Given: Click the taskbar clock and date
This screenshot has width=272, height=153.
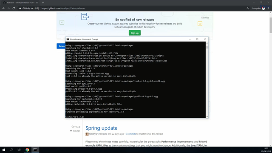Looking at the screenshot, I should 266,150.
